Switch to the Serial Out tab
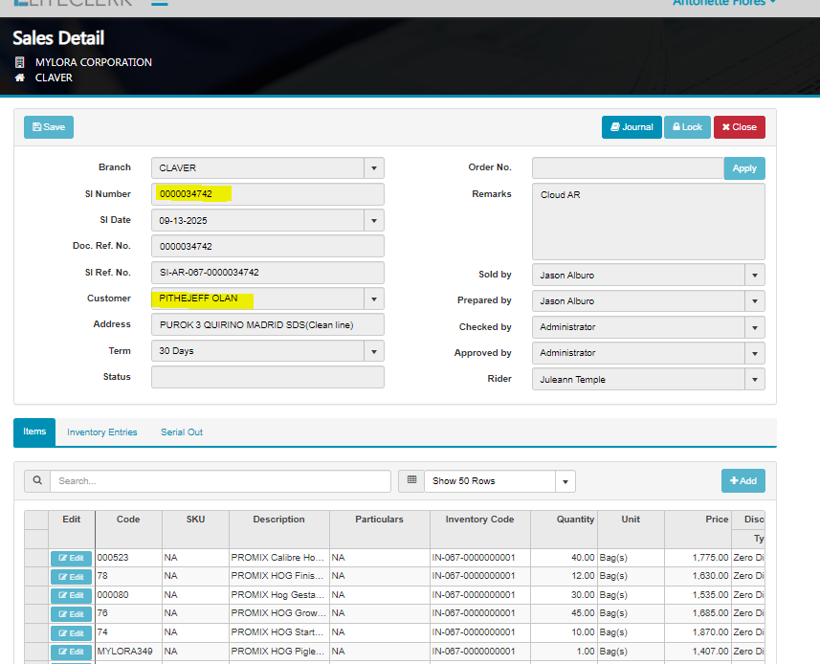820x664 pixels. pyautogui.click(x=182, y=432)
